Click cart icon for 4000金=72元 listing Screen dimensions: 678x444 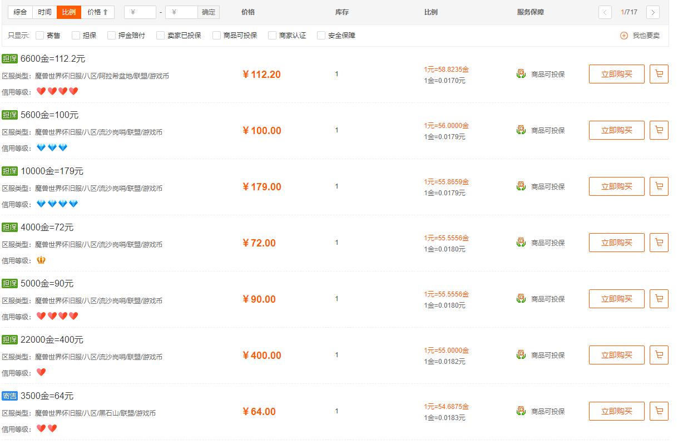pyautogui.click(x=659, y=243)
